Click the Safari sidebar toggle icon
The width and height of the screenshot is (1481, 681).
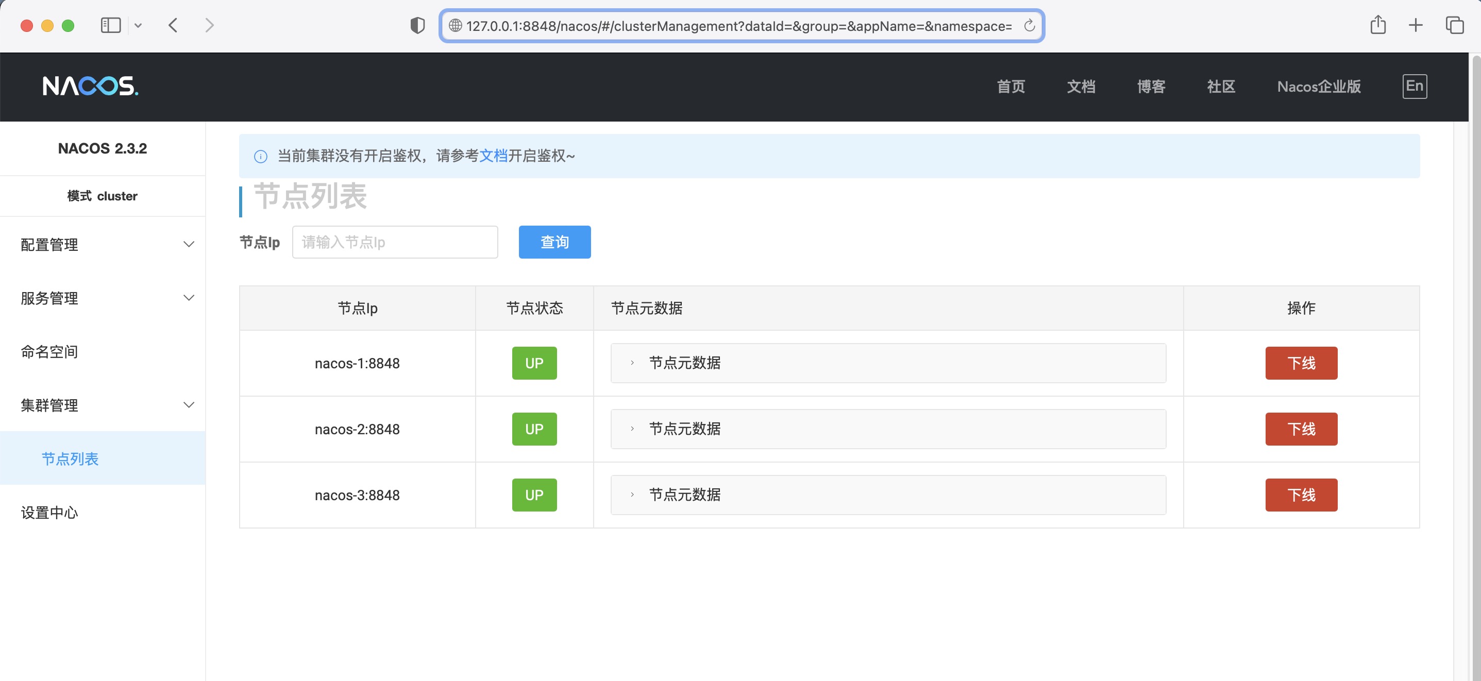(x=110, y=25)
